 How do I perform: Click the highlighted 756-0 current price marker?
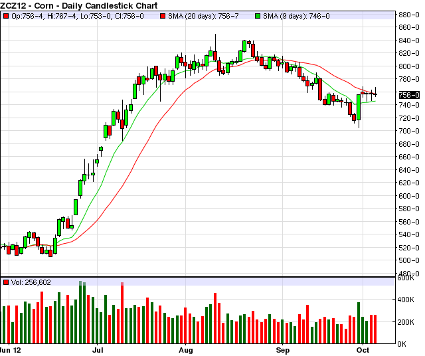coord(409,95)
